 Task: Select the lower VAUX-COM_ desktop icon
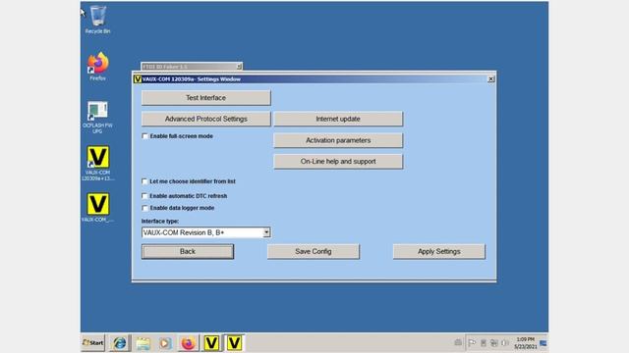[x=97, y=208]
